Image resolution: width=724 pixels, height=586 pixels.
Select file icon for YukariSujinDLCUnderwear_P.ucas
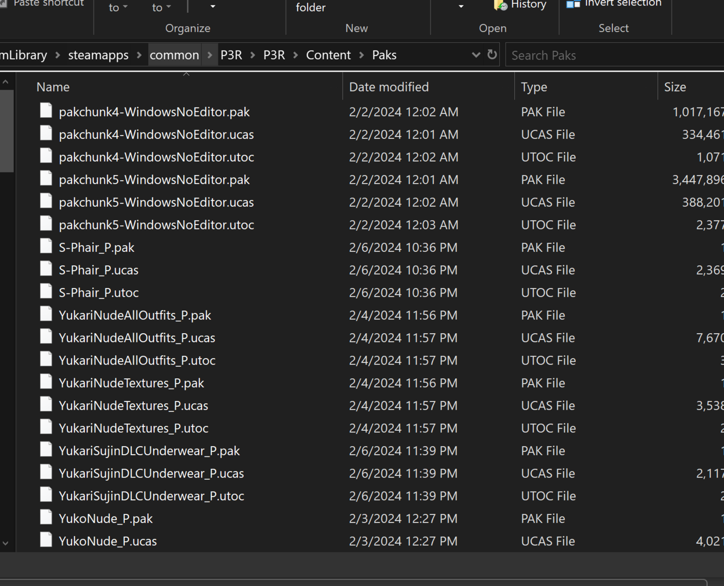coord(46,473)
